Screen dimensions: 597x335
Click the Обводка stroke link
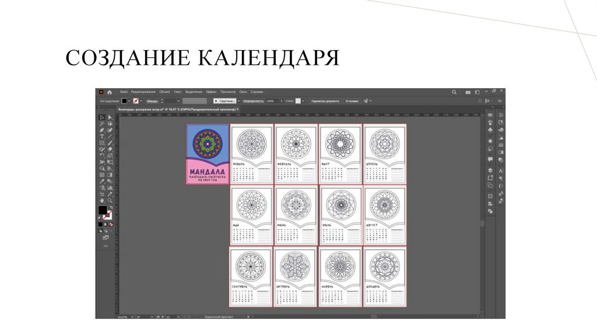pos(152,101)
